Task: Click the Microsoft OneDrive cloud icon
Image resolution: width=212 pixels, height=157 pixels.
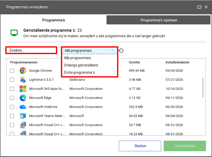Action: point(23,107)
